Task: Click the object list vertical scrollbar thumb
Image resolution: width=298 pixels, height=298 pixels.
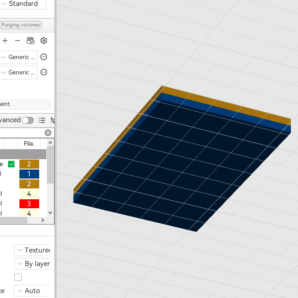Action: (50, 165)
